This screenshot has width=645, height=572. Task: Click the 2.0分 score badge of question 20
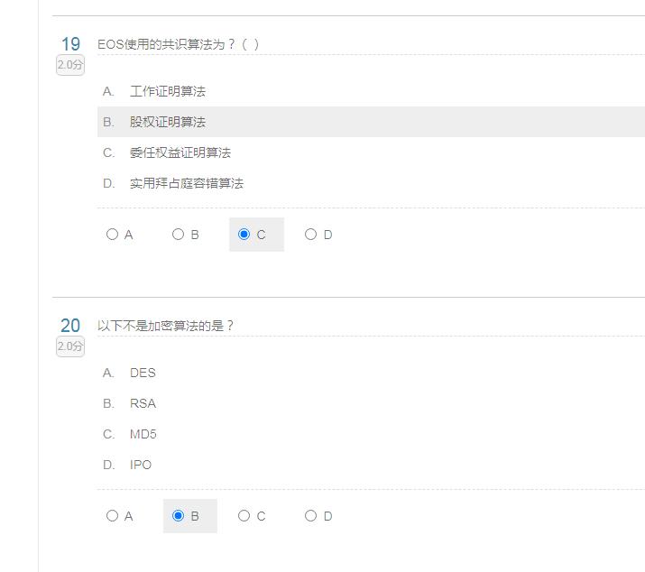70,346
